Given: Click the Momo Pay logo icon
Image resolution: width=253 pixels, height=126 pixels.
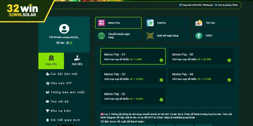Looking at the screenshot, I should tap(102, 23).
